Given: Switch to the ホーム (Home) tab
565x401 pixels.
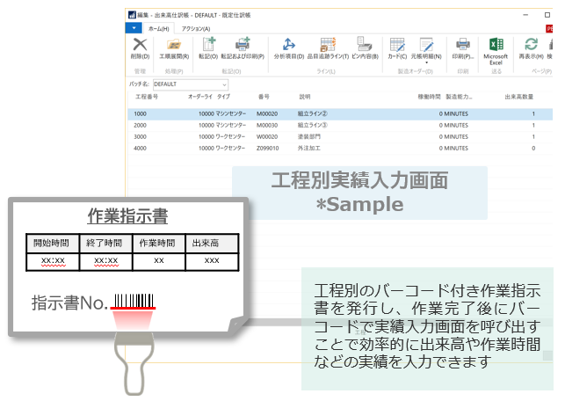Looking at the screenshot, I should click(x=158, y=28).
